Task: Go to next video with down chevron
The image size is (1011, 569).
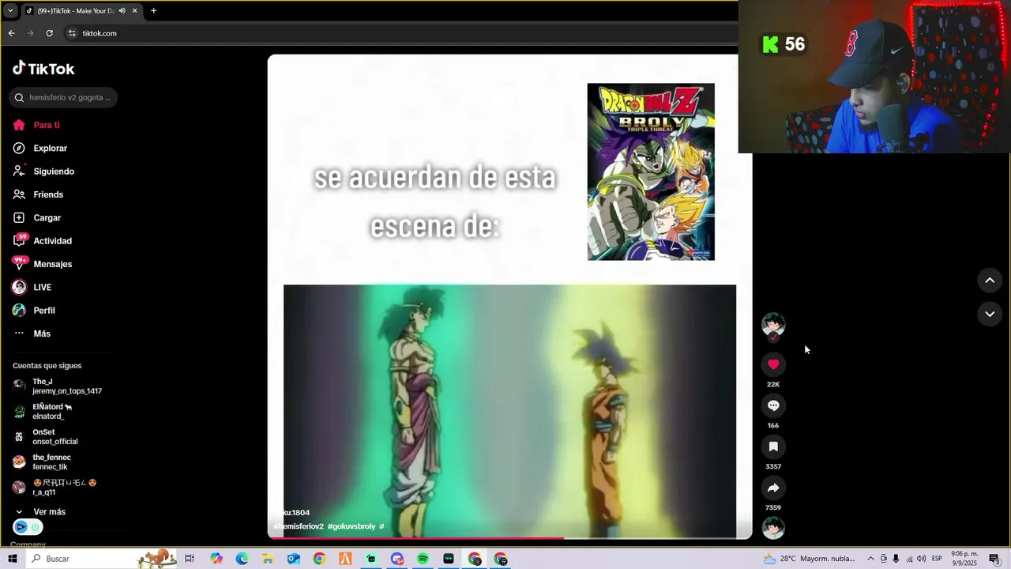Action: point(990,314)
